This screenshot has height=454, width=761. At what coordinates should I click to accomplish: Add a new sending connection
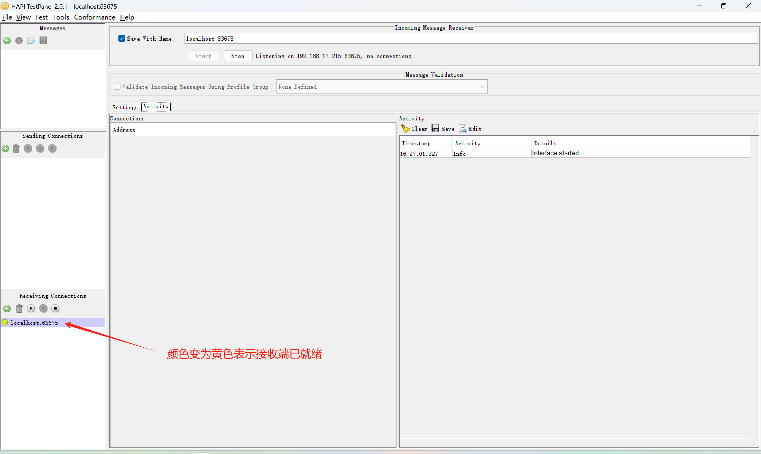[x=6, y=149]
